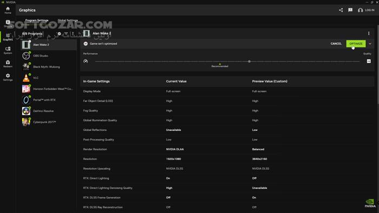Click the Display Mode setting row
Screen dimensions: 379x213
tap(227, 91)
